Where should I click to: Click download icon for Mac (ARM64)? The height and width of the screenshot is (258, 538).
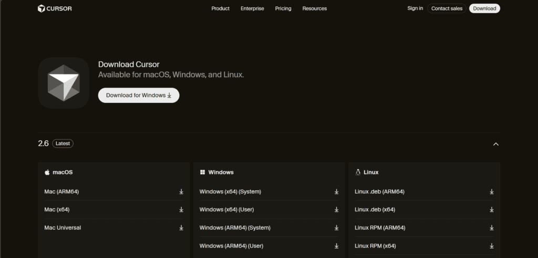[181, 192]
